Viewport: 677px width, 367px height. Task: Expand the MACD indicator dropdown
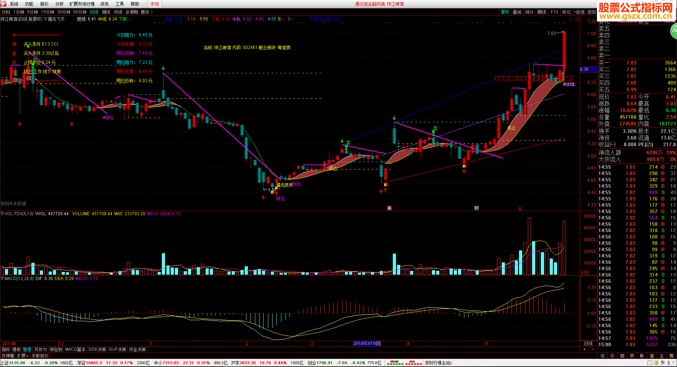(x=2, y=279)
